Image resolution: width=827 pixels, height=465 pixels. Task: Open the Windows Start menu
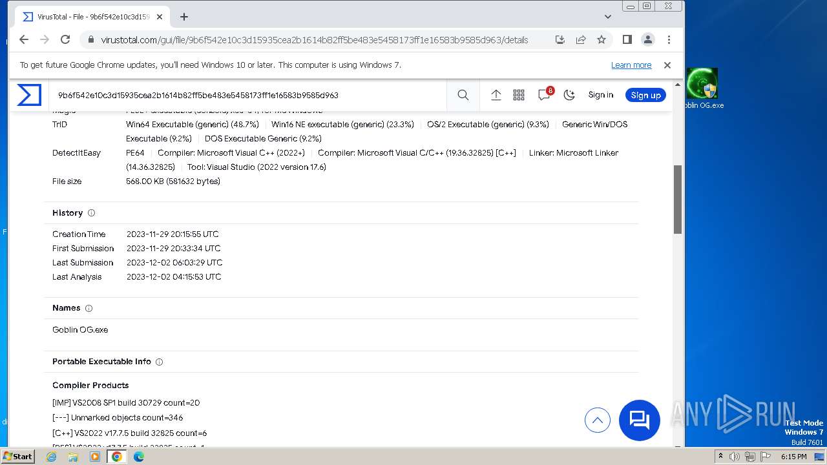click(x=17, y=457)
